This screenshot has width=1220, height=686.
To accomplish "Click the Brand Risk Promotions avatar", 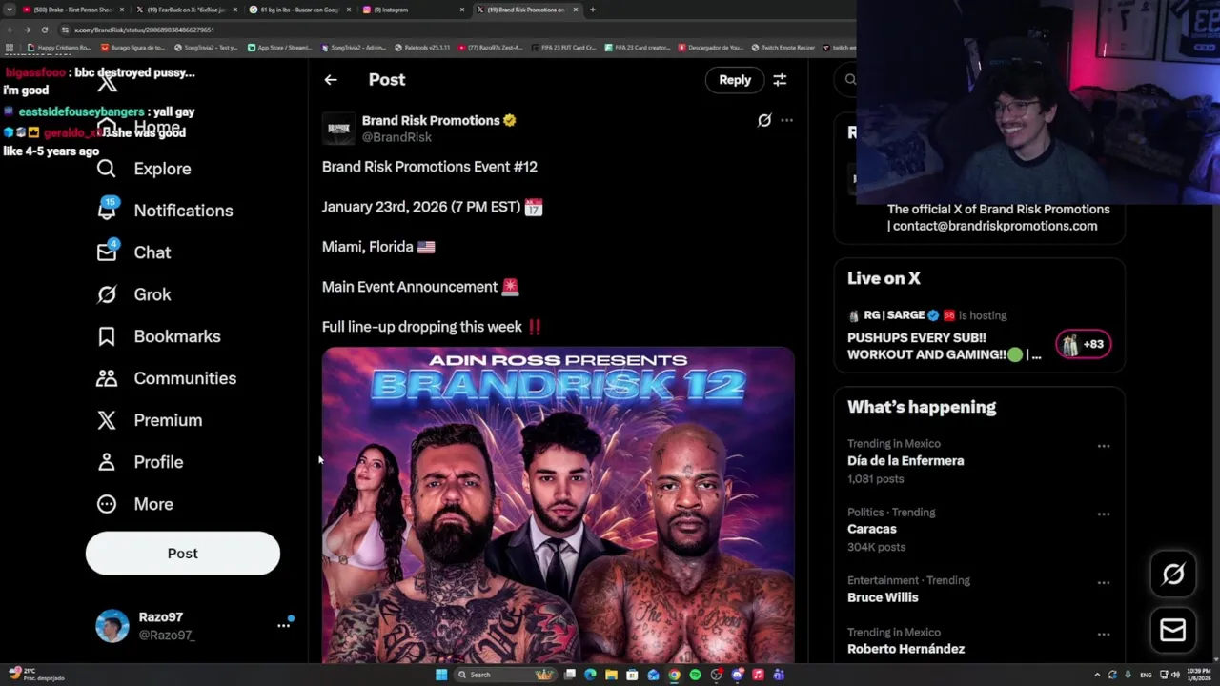I will pyautogui.click(x=338, y=129).
